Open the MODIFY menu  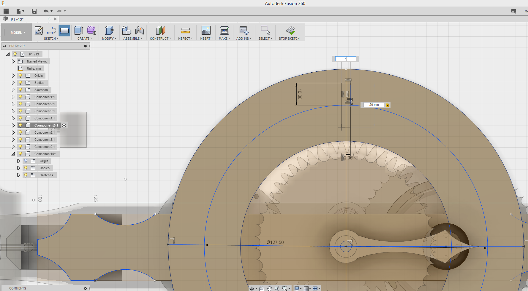(109, 39)
